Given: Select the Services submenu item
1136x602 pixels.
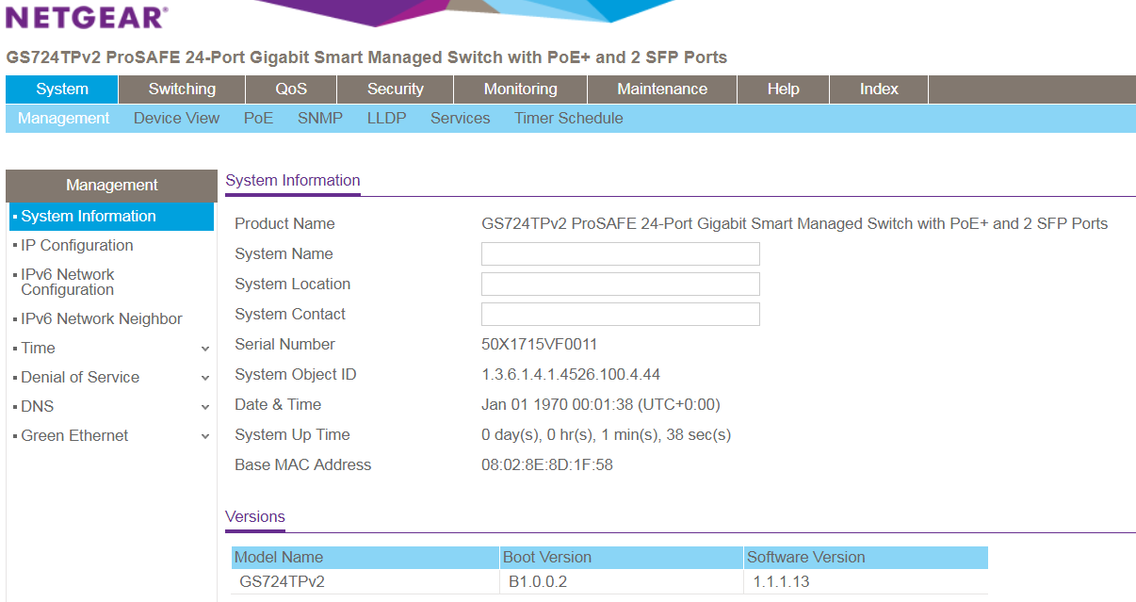Looking at the screenshot, I should pos(460,119).
